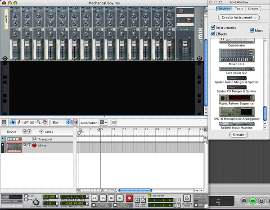270x210 pixels.
Task: Click the Rewind button in transport
Action: tap(94, 198)
